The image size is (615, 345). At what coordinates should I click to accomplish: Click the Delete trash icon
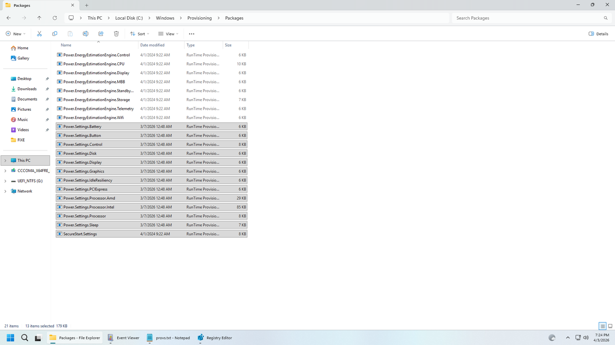pyautogui.click(x=116, y=34)
